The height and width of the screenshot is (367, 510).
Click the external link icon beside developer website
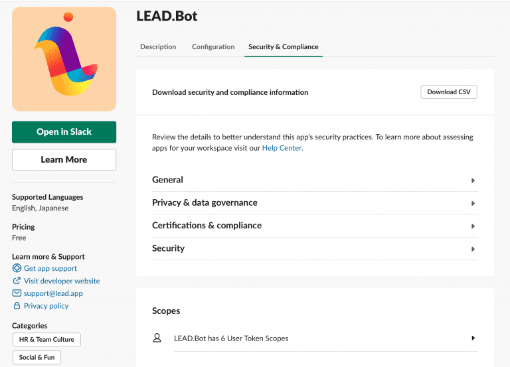point(17,281)
